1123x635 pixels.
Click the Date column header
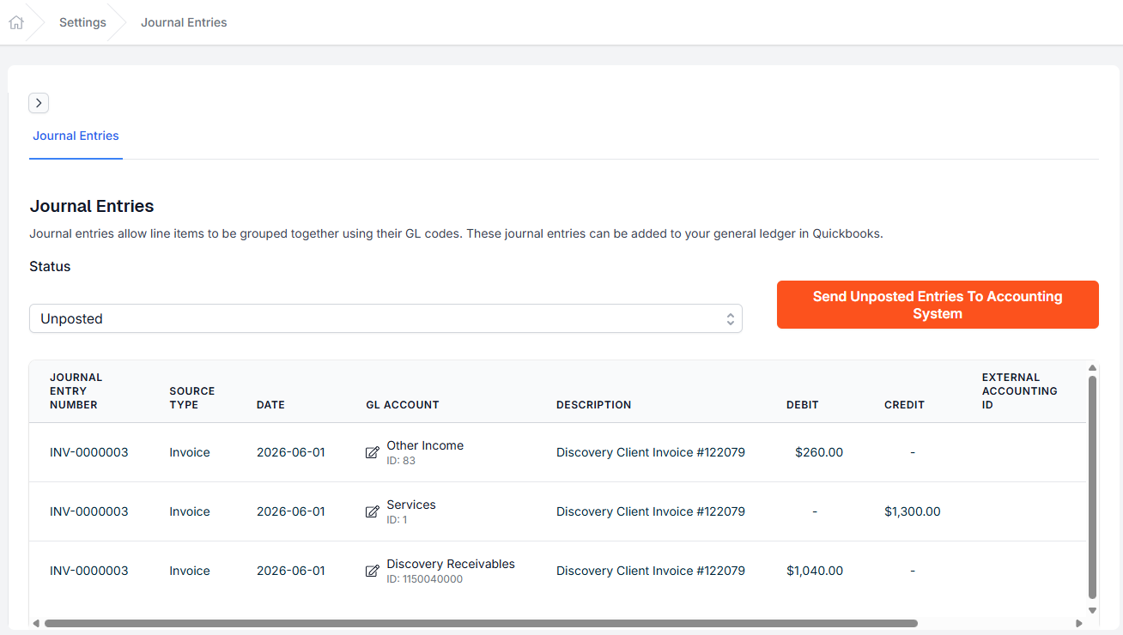[270, 405]
